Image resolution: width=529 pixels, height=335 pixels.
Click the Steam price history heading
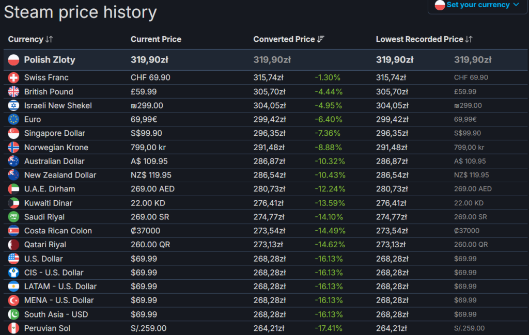coord(81,12)
